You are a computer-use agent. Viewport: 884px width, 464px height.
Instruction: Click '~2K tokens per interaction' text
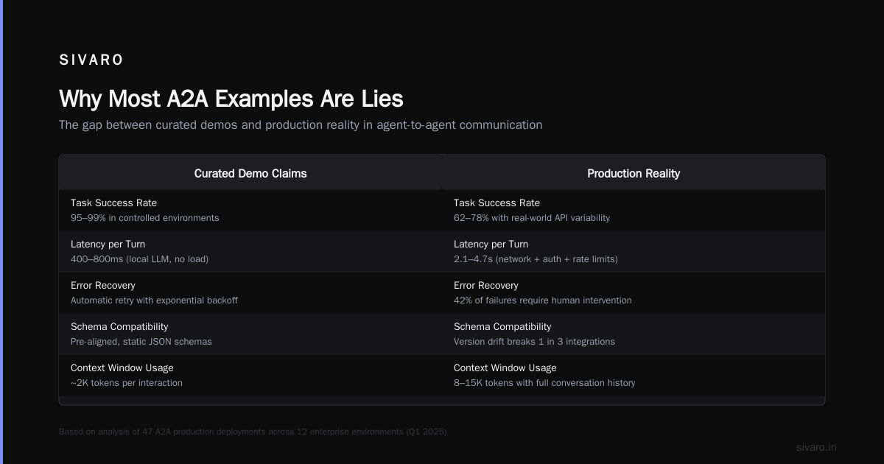127,383
